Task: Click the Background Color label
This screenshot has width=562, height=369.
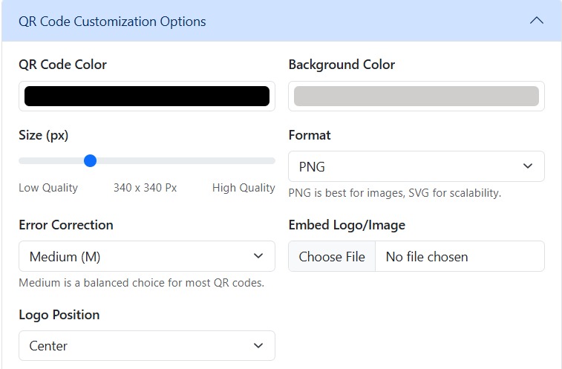Action: [x=342, y=65]
